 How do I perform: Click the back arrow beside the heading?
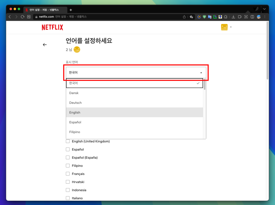pyautogui.click(x=45, y=45)
